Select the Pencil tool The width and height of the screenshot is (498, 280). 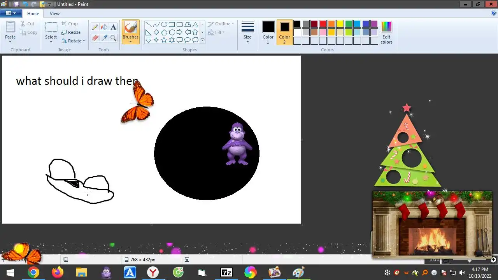point(95,27)
